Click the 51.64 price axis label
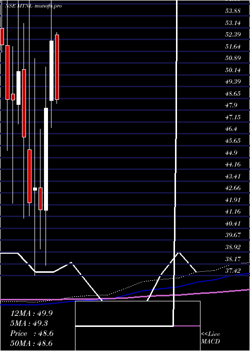Screen dimensions: 250x351 [233, 47]
